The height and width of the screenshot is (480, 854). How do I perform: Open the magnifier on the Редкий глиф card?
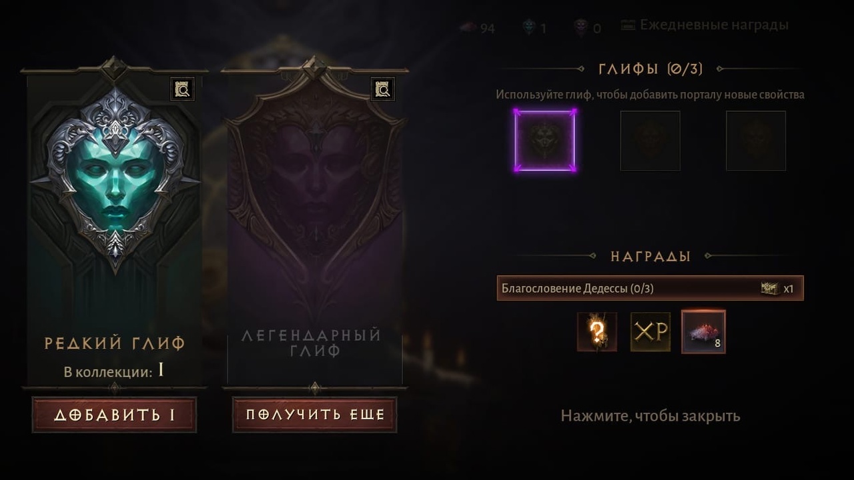[182, 89]
